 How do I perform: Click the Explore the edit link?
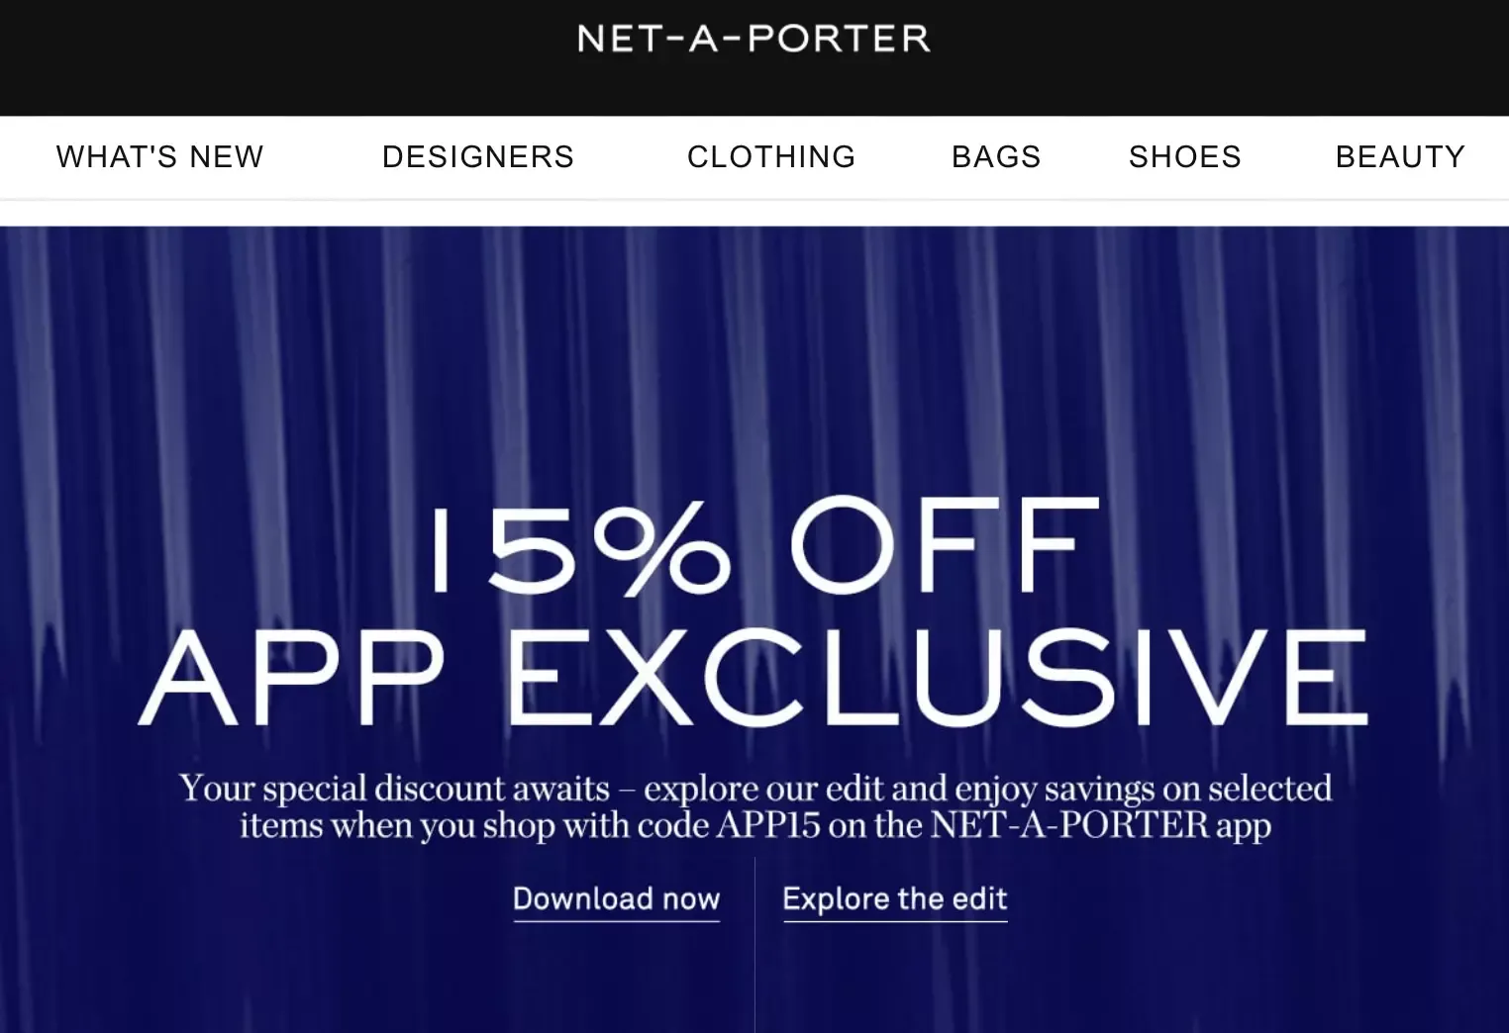point(894,898)
